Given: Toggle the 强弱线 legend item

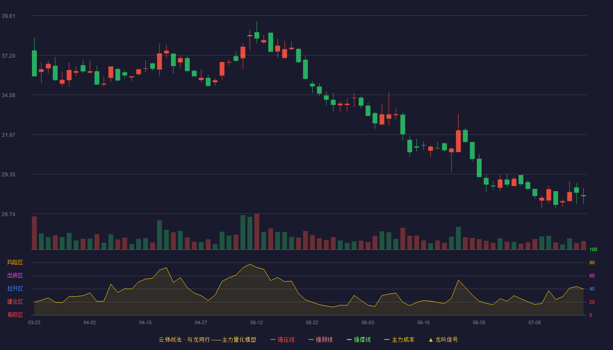Looking at the screenshot, I should [x=321, y=339].
